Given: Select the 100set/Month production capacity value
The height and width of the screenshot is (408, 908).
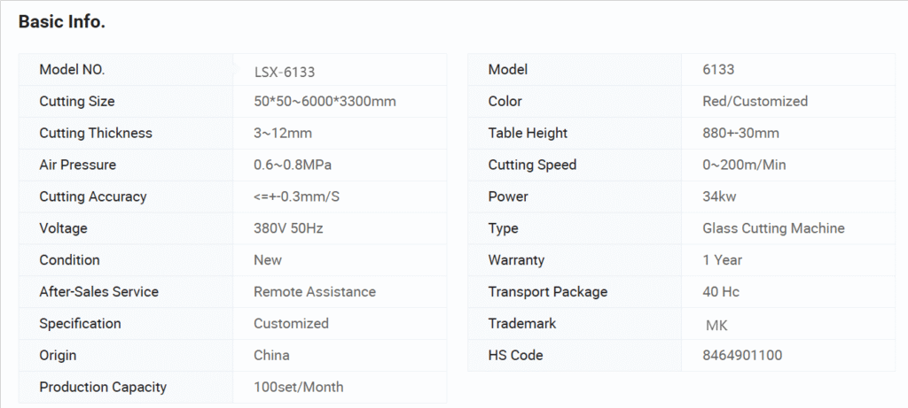Looking at the screenshot, I should (299, 388).
